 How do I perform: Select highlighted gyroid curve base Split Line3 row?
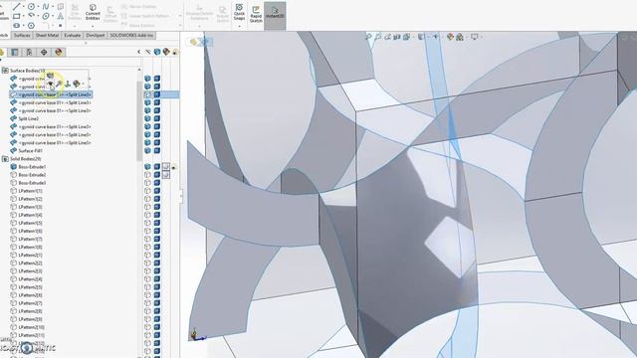(x=51, y=94)
